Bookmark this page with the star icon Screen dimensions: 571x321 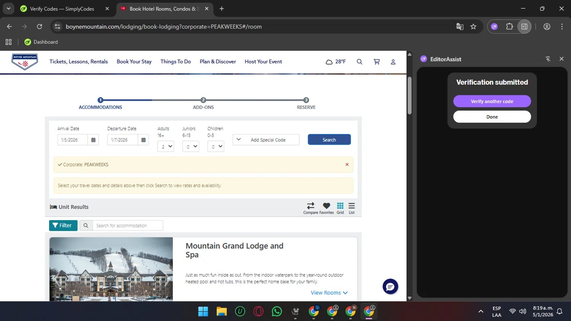[473, 27]
